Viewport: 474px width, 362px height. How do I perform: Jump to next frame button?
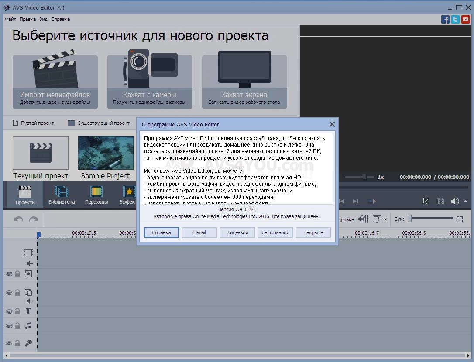click(355, 201)
